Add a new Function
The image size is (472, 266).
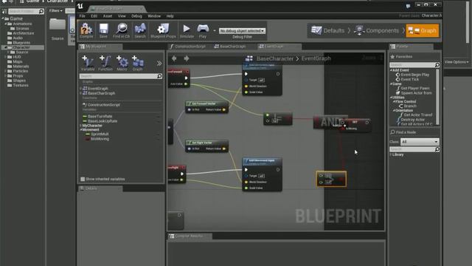pyautogui.click(x=105, y=63)
